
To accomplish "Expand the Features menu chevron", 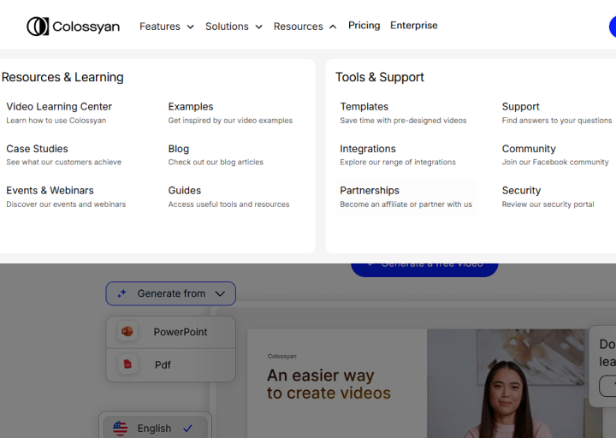I will (x=190, y=27).
